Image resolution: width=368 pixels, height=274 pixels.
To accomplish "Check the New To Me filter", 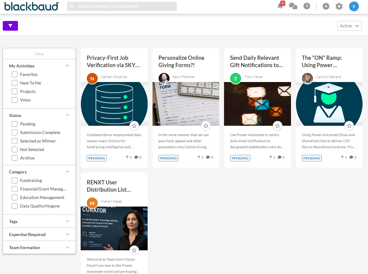I will [15, 83].
